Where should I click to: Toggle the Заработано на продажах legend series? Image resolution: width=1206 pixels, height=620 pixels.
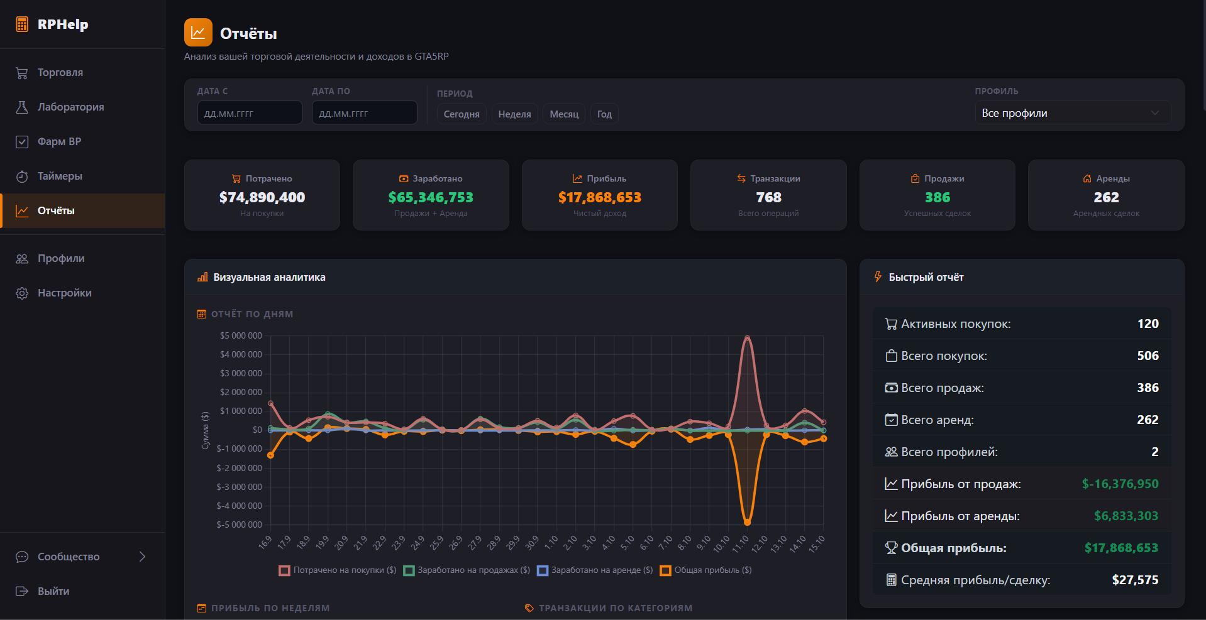tap(467, 570)
